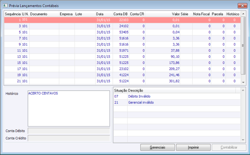Click sequence number 19
The height and width of the screenshot is (155, 250).
point(19,75)
